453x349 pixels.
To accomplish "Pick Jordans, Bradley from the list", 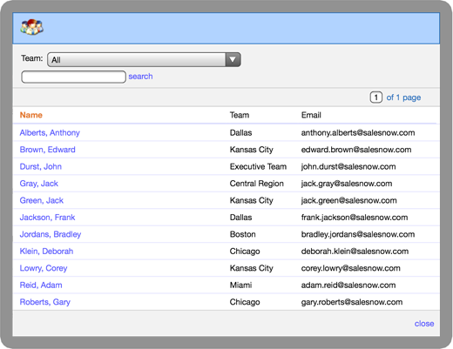I will click(x=51, y=234).
